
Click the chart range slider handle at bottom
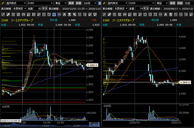click(95, 124)
